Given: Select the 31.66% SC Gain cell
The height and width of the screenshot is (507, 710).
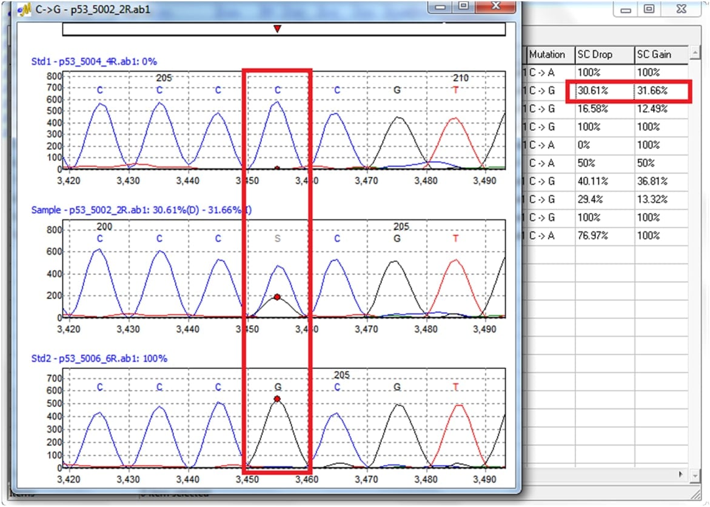Looking at the screenshot, I should point(660,91).
